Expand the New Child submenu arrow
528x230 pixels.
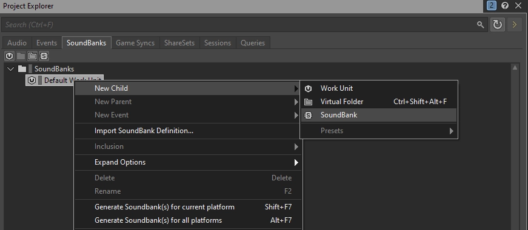click(296, 88)
